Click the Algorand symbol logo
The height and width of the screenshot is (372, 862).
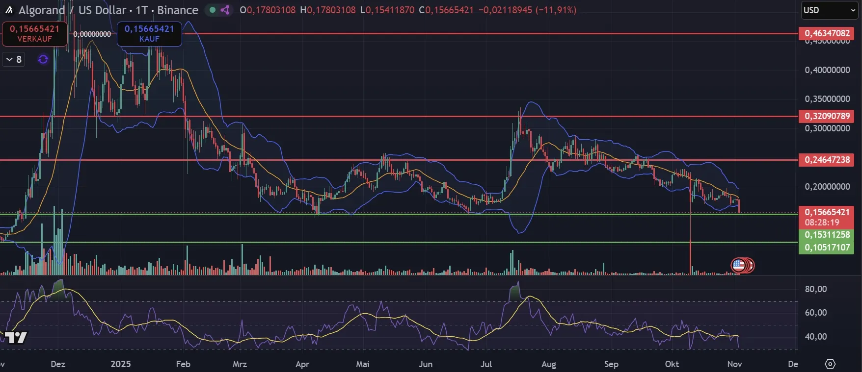pyautogui.click(x=8, y=10)
